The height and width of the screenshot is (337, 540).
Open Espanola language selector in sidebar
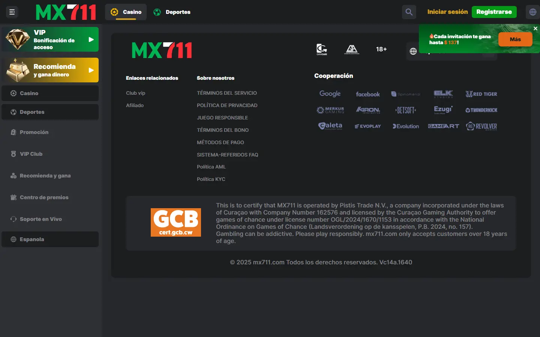(x=50, y=239)
